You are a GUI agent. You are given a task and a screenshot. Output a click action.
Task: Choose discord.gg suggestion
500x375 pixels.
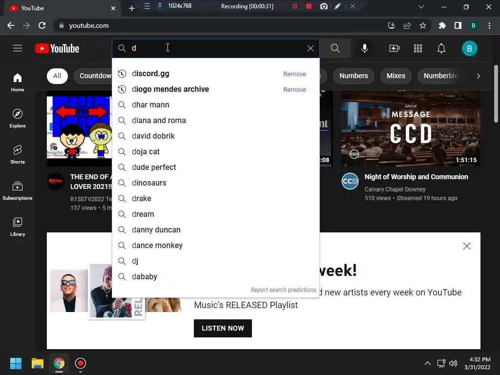point(215,74)
